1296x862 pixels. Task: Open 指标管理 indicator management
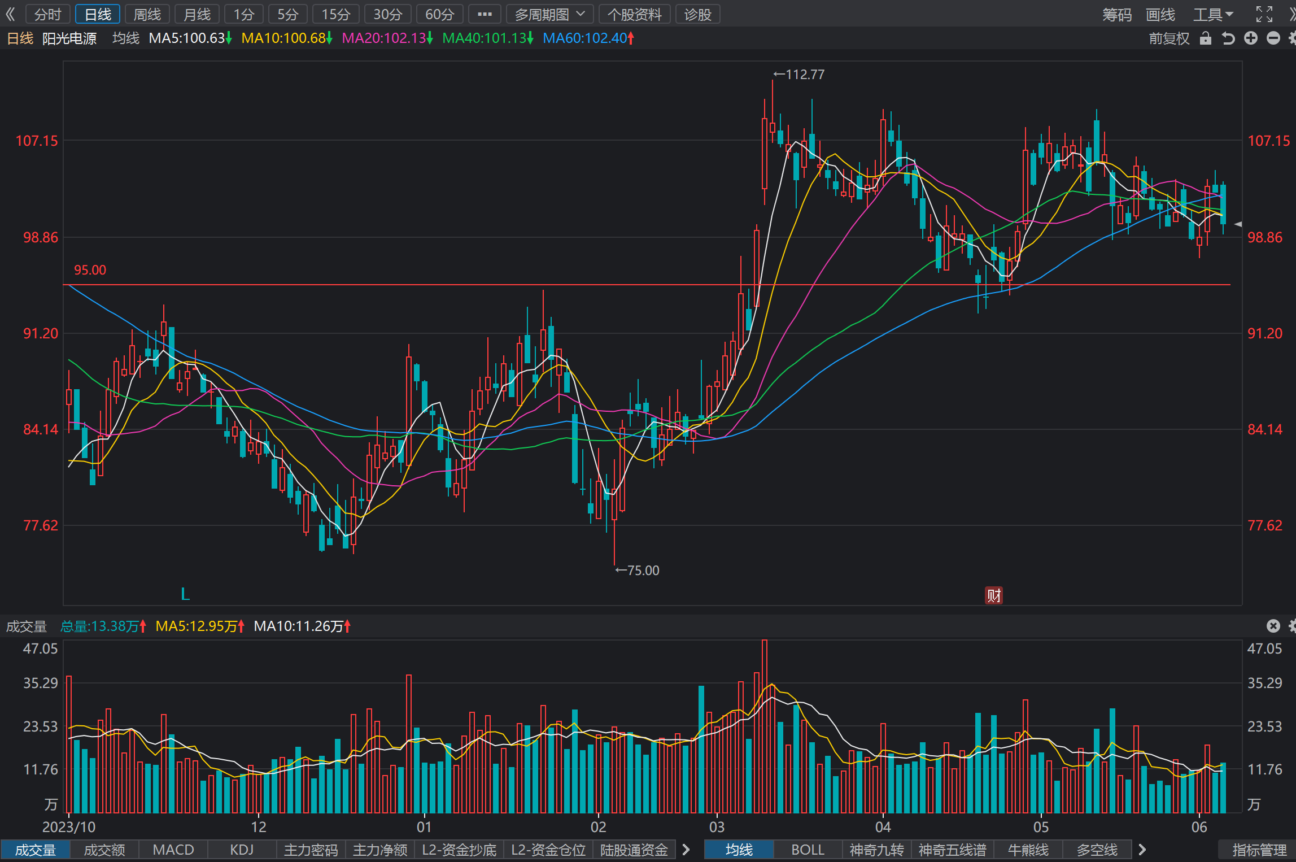(x=1259, y=850)
